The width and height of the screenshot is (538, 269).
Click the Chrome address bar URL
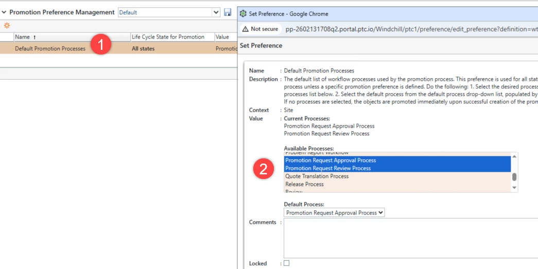pos(411,29)
